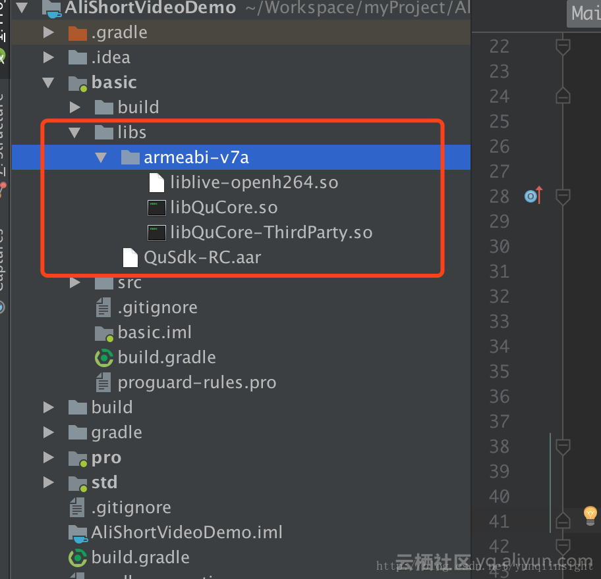Toggle the code fold marker at line 41

coord(563,521)
